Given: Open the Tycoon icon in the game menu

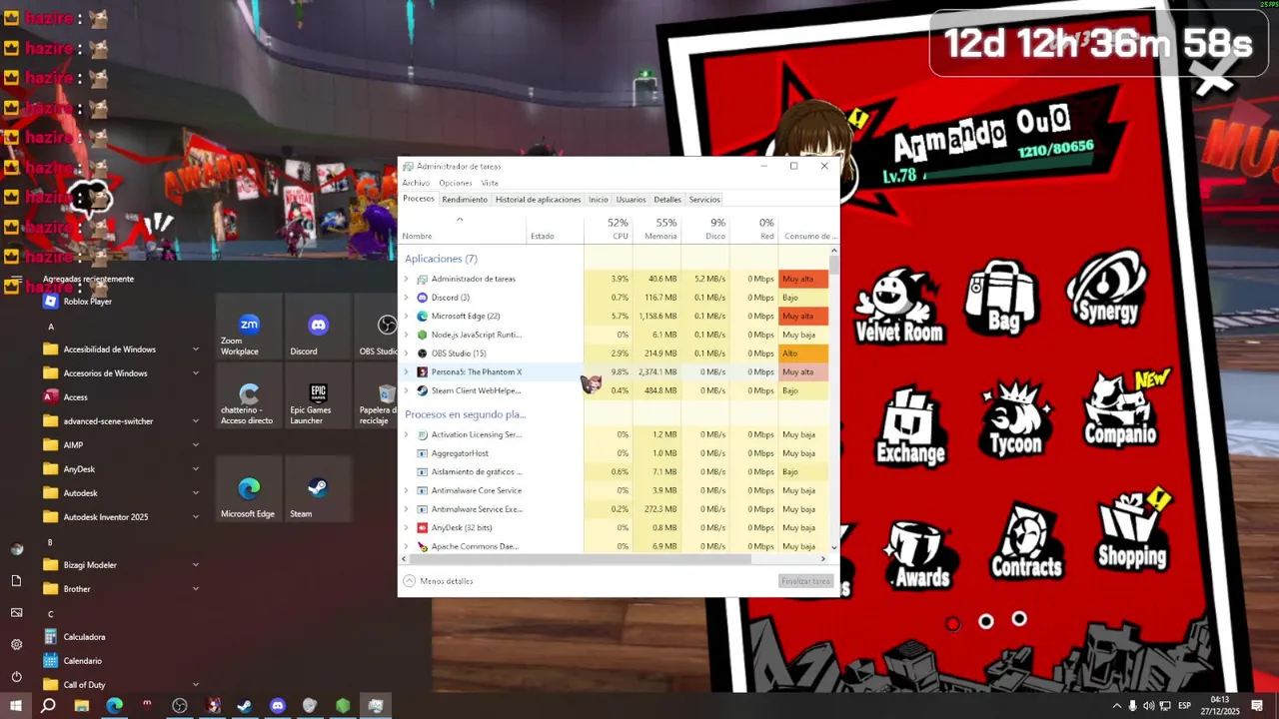Looking at the screenshot, I should click(x=1015, y=419).
